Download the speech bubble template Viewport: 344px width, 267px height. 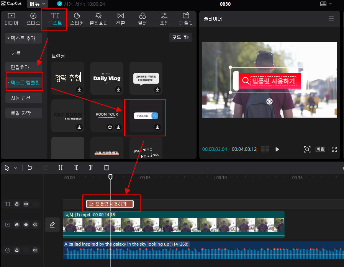(157, 90)
